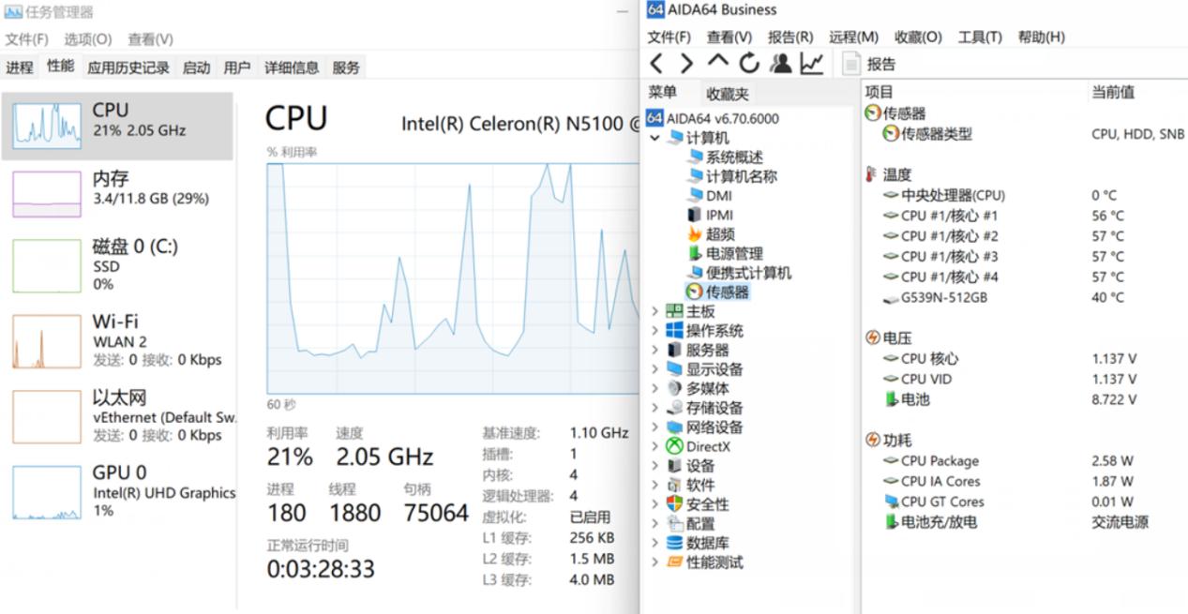Viewport: 1188px width, 614px height.
Task: Click the AIDA64 up-level arrow icon
Action: tap(717, 62)
